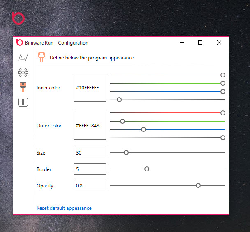250x232 pixels.
Task: Click the Outer color hex value box
Action: [90, 125]
